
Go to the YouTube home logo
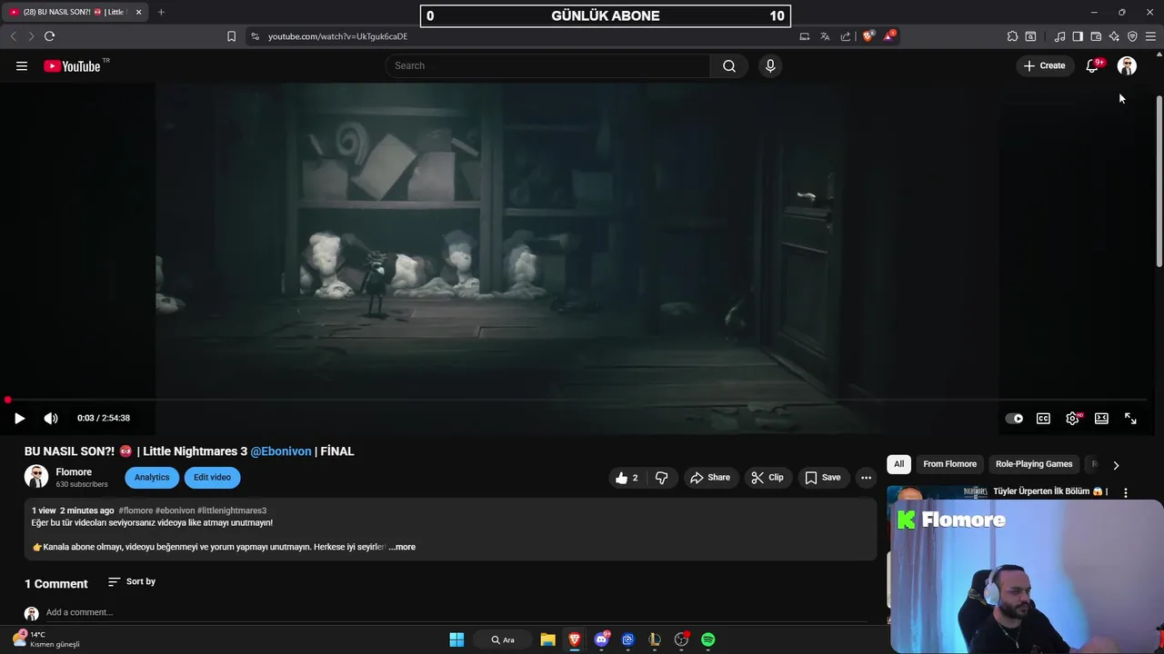[72, 65]
